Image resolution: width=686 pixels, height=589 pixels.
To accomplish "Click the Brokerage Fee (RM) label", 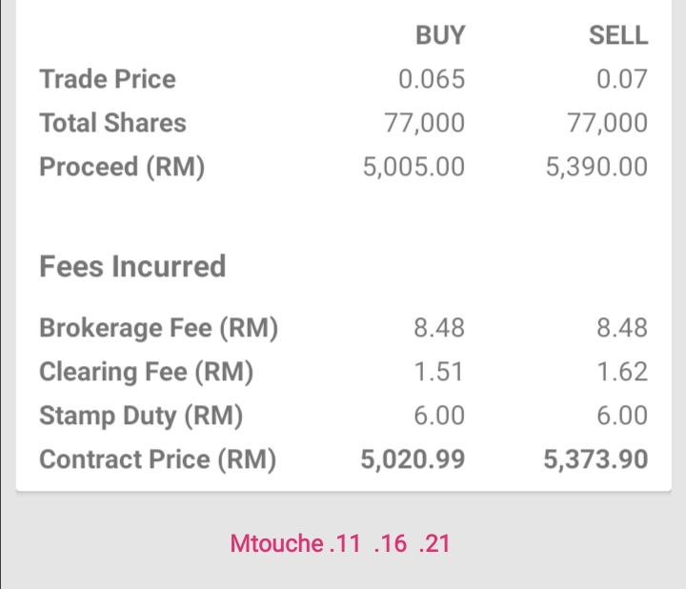I will click(159, 328).
